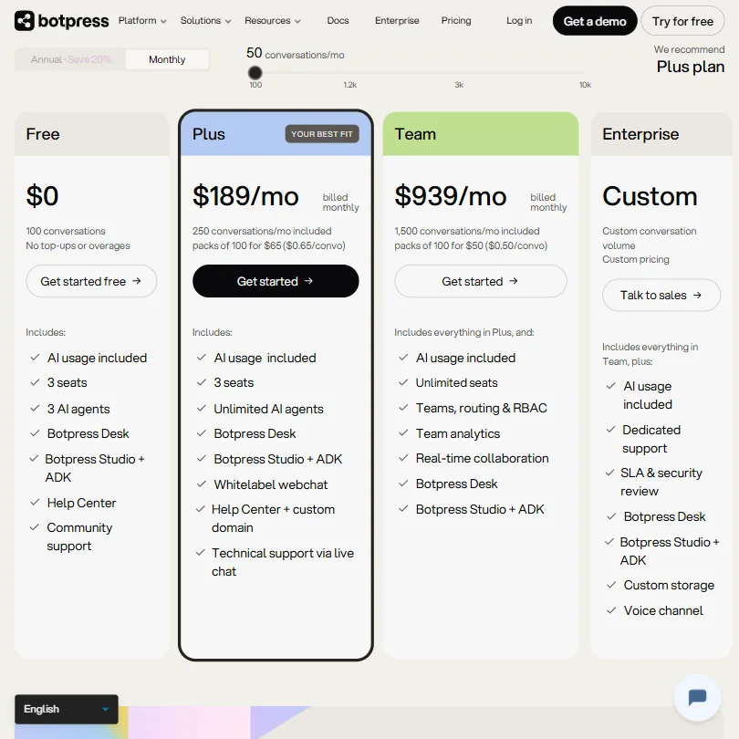Click the Enterprise plan header

[x=661, y=134]
